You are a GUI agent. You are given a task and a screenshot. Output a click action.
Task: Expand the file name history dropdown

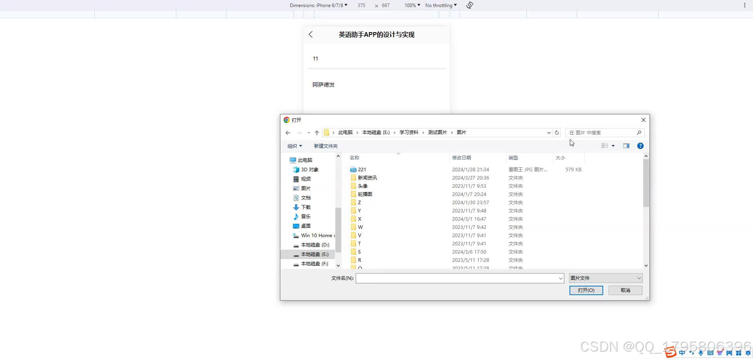pos(560,278)
